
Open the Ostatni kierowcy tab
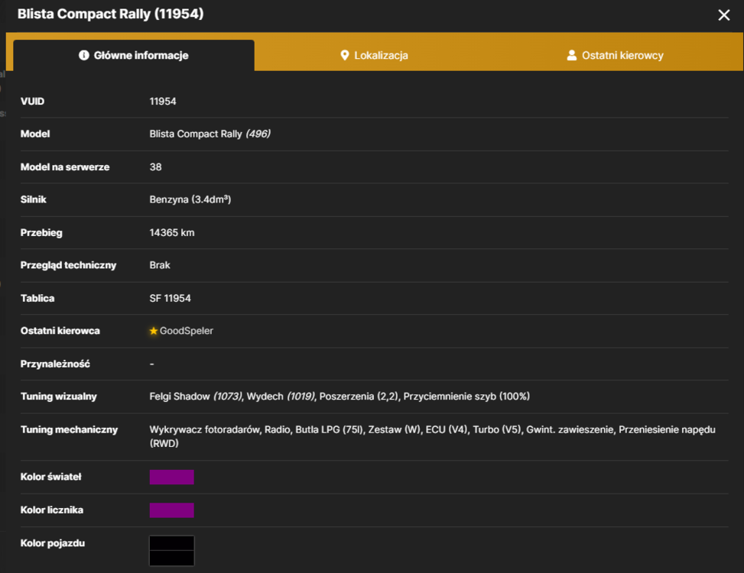pos(615,56)
